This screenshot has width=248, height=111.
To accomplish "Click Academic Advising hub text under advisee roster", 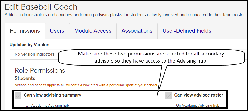I will coord(198,105).
